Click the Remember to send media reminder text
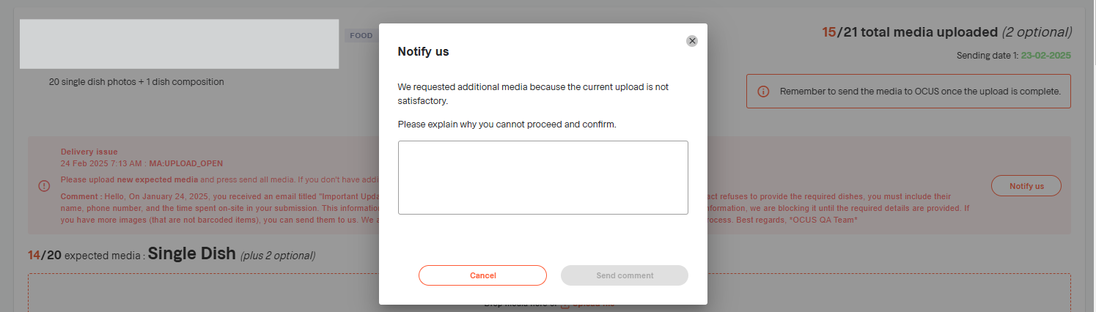The width and height of the screenshot is (1096, 312). tap(920, 92)
